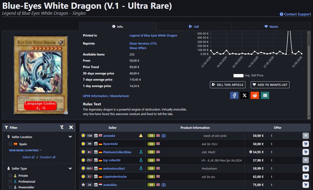Screen dimensions: 313x190
Task: Clear all filters with the funnel-x icon
Action: click(62, 127)
